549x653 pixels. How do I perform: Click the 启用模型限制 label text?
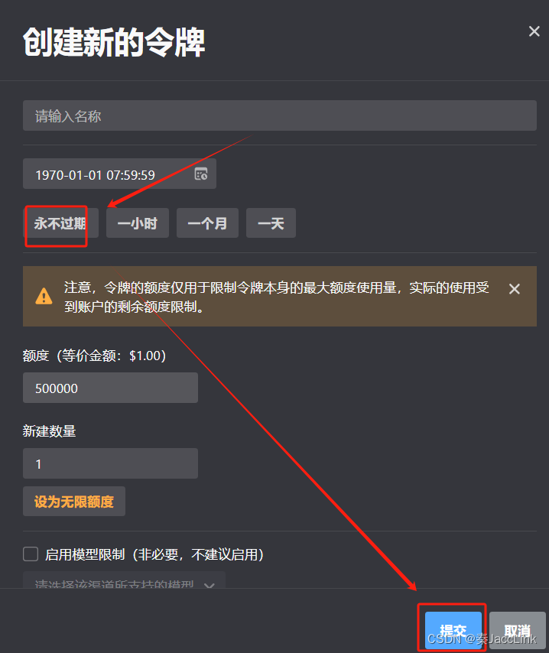tap(154, 554)
